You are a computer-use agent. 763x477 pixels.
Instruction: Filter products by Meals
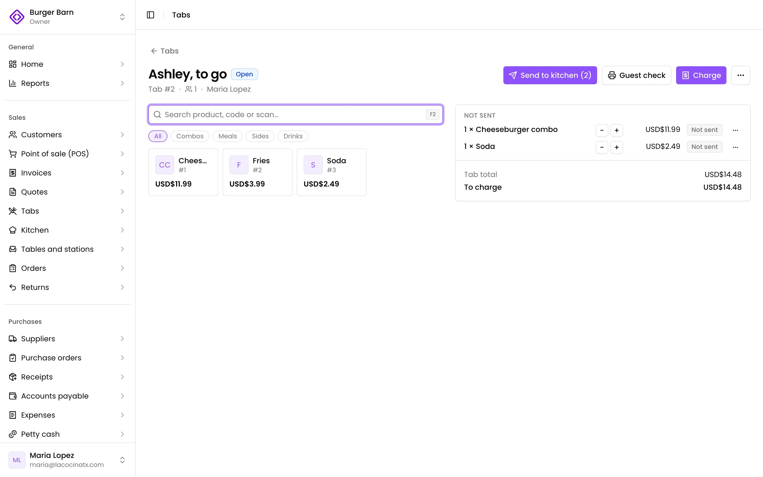click(x=227, y=136)
